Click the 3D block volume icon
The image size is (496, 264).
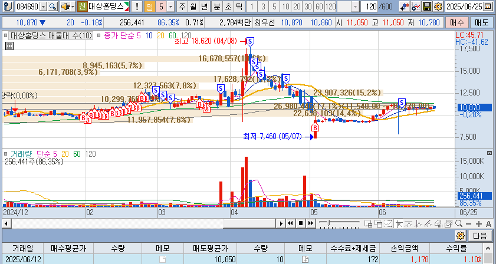point(438,223)
